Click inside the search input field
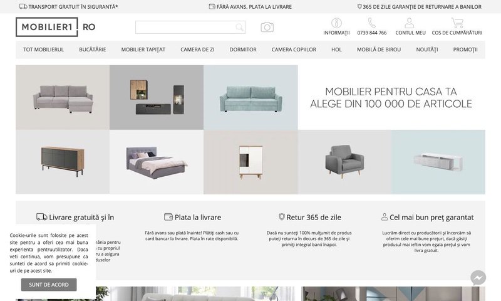This screenshot has height=301, width=501. (x=185, y=27)
